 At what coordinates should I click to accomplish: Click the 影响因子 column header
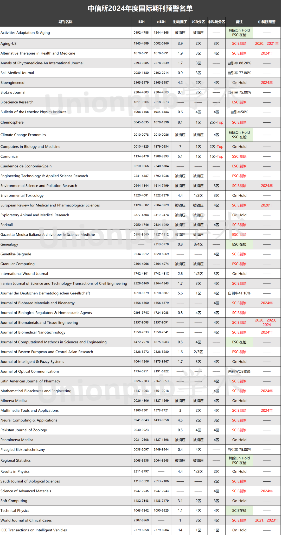180,22
